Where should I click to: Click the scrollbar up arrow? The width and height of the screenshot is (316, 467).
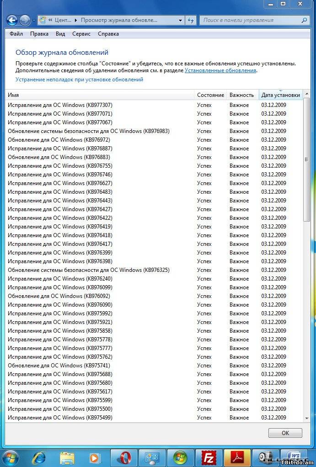(x=307, y=94)
